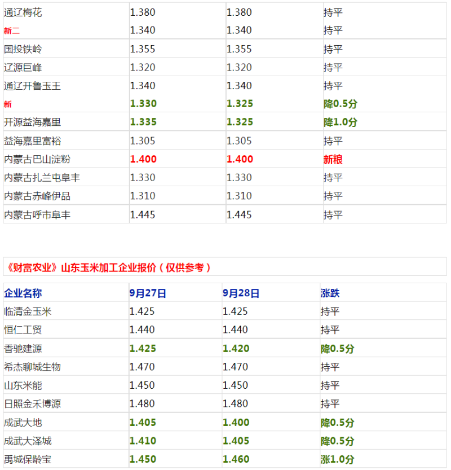Screen dimensions: 451x470
Task: Select the 益海嘉里富裕 cell
Action: (x=32, y=141)
